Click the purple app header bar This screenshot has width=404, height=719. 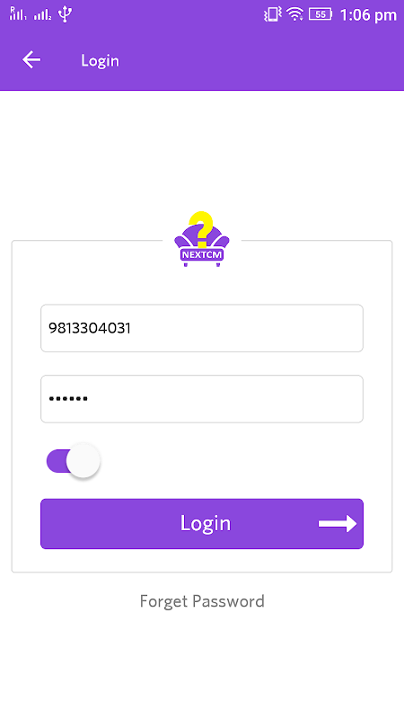click(x=202, y=60)
